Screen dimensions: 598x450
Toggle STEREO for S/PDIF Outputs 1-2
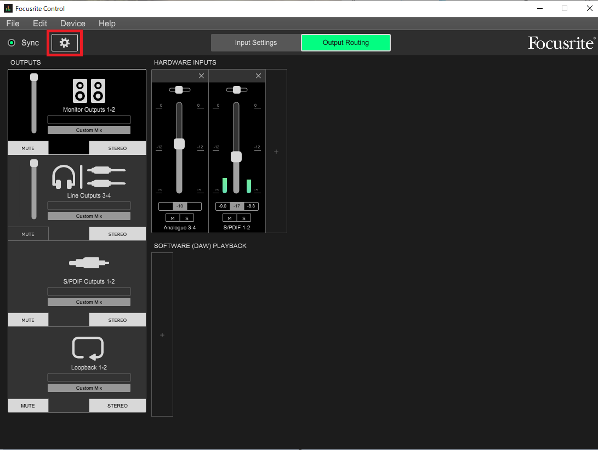117,320
